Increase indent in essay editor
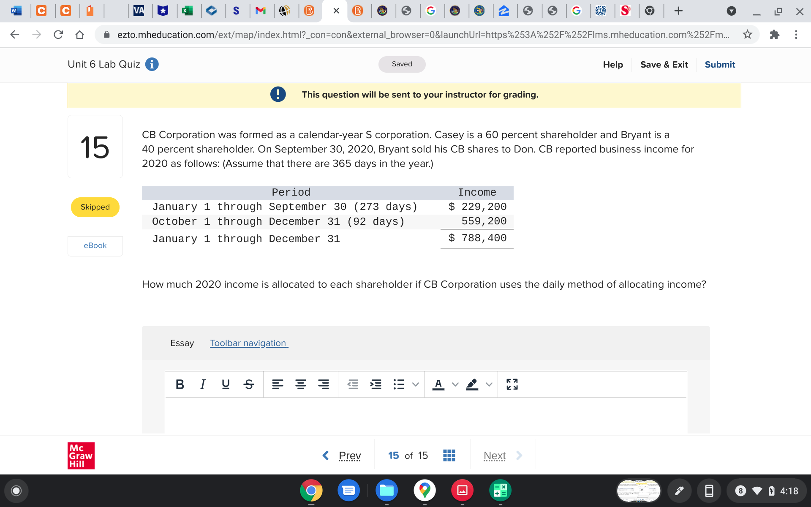The width and height of the screenshot is (811, 507). (x=376, y=384)
